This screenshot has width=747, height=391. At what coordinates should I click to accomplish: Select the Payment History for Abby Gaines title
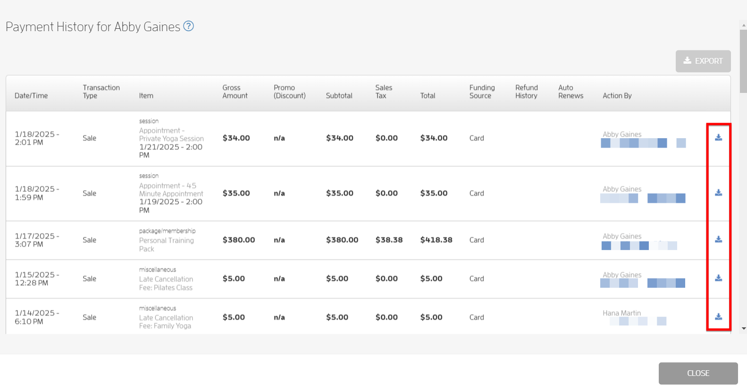pos(93,26)
